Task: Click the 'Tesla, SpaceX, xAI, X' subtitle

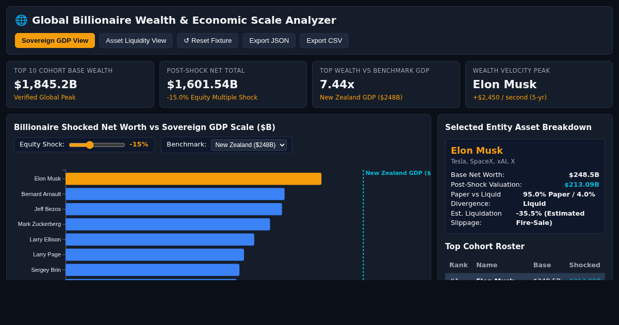Action: tap(483, 161)
